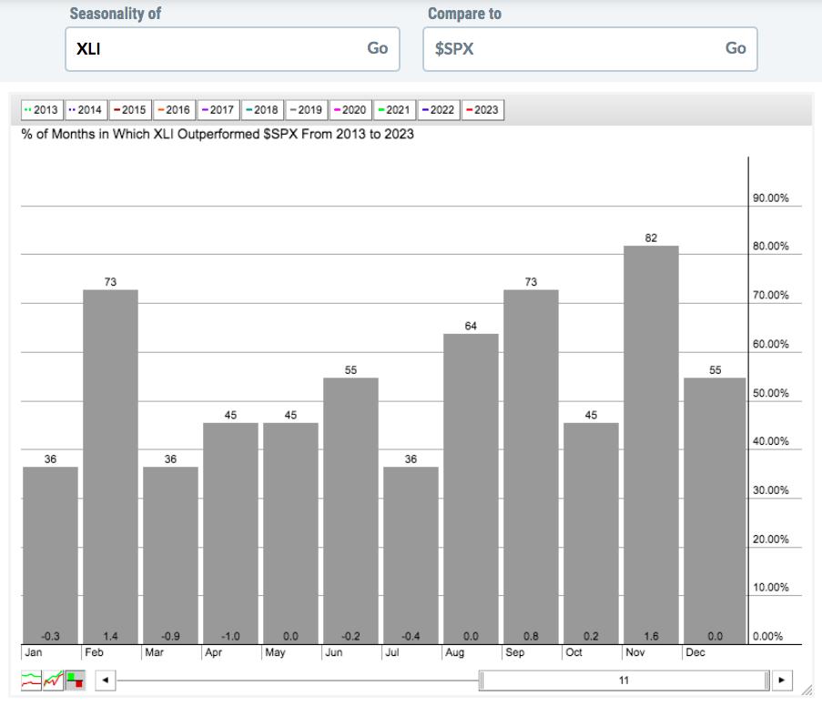
Task: Toggle the 2018 year legend button
Action: point(262,110)
